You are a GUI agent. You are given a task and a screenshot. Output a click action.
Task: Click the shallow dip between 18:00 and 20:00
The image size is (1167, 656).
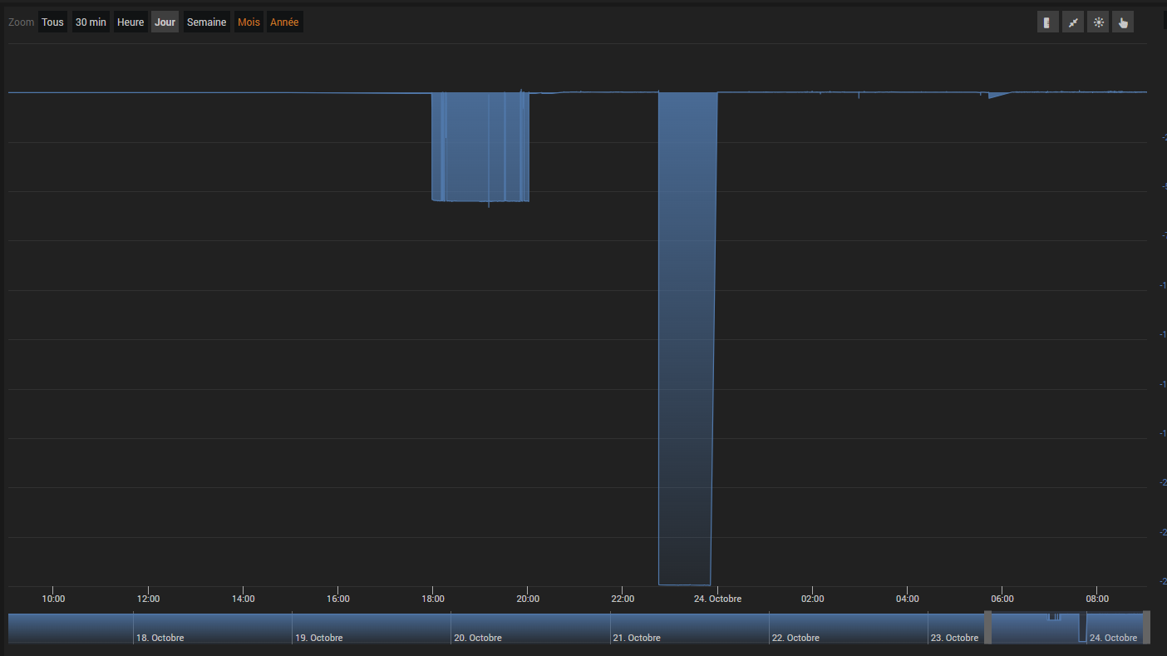tap(480, 147)
